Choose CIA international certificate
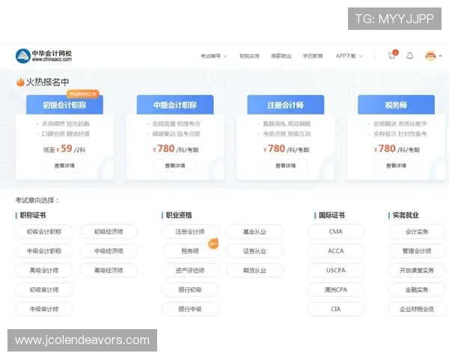The width and height of the screenshot is (449, 359). click(x=336, y=309)
